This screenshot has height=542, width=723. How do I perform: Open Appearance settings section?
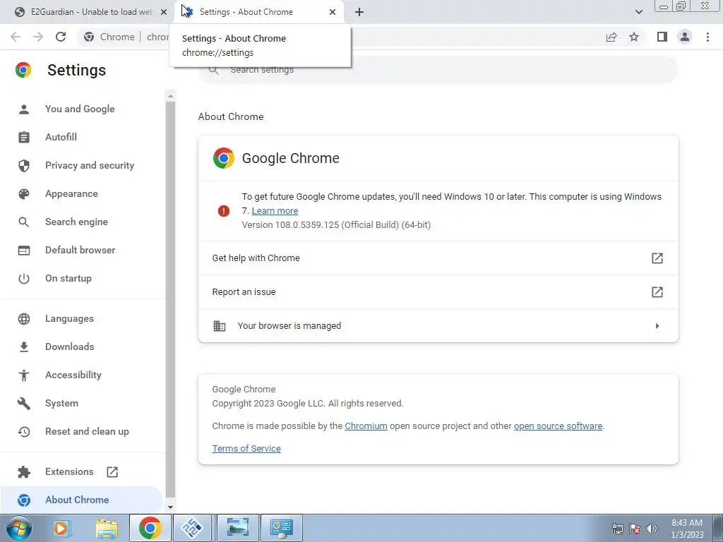point(71,193)
